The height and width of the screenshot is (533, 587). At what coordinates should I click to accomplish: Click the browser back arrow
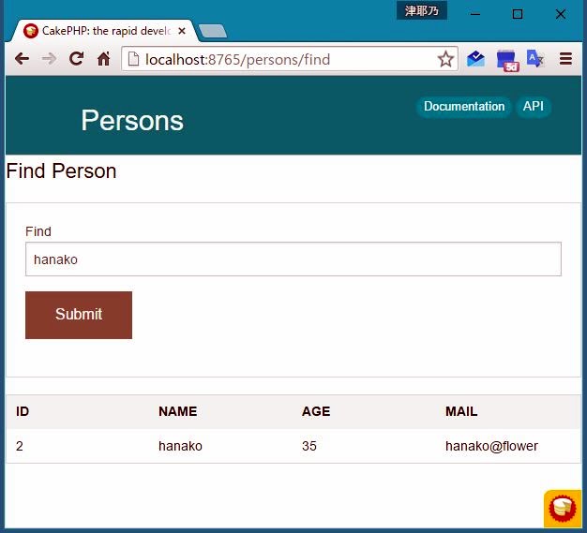pyautogui.click(x=22, y=59)
